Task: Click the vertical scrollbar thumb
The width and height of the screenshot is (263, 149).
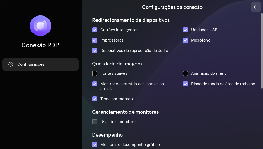Action: (x=262, y=51)
